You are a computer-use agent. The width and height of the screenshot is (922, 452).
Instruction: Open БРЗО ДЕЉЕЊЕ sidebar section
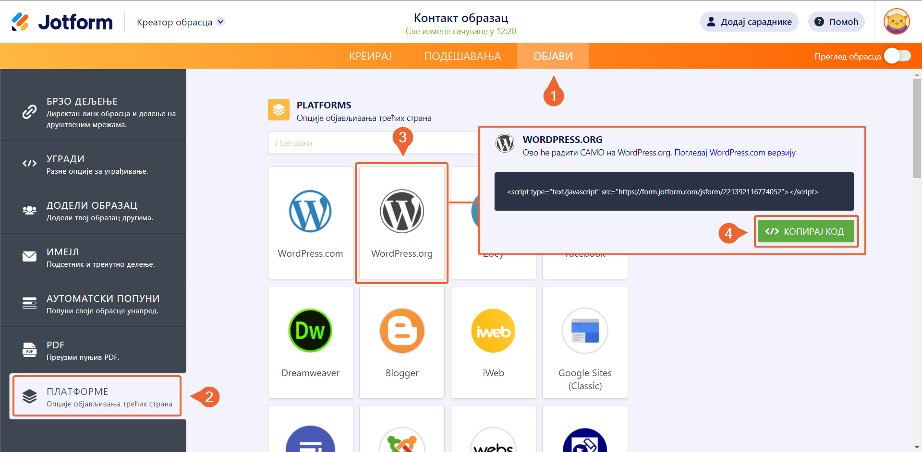[93, 112]
